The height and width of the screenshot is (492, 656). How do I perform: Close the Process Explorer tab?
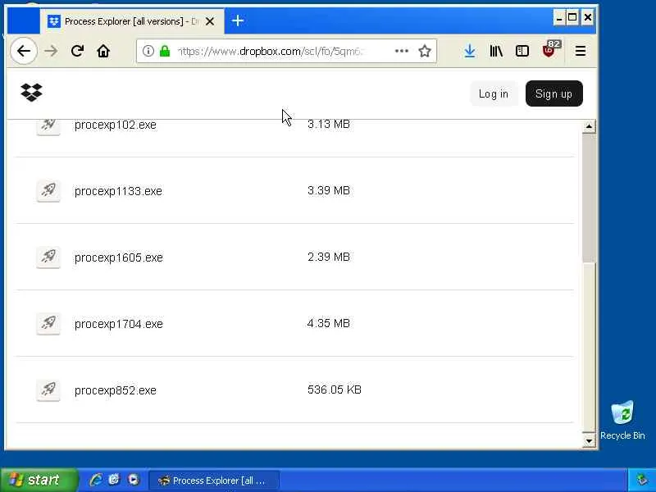210,21
